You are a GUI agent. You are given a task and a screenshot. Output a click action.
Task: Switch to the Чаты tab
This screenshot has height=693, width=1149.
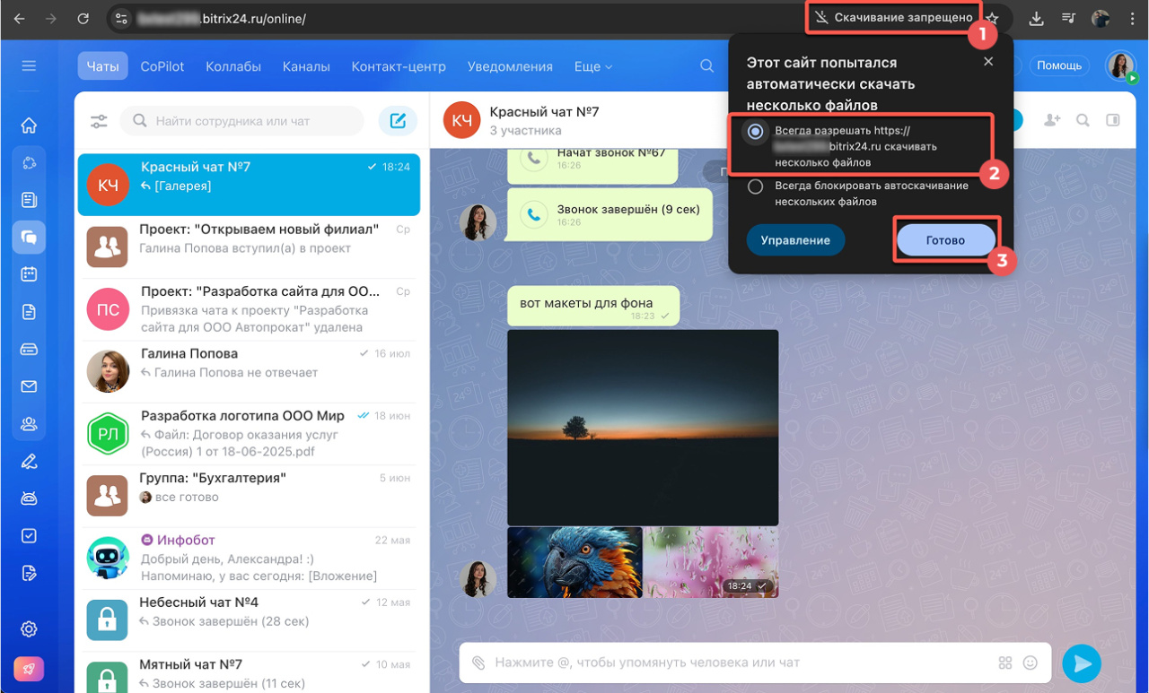pos(102,66)
